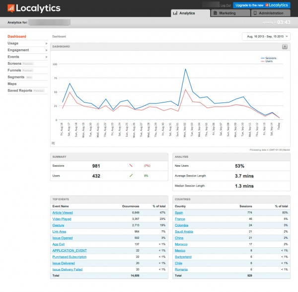Expand the Events sidebar menu arrow
This screenshot has width=298, height=292.
tap(47, 57)
